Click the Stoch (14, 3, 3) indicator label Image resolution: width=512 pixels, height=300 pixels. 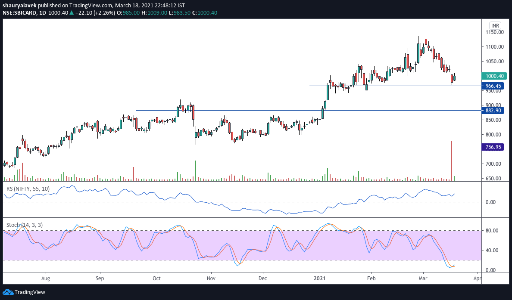click(25, 225)
